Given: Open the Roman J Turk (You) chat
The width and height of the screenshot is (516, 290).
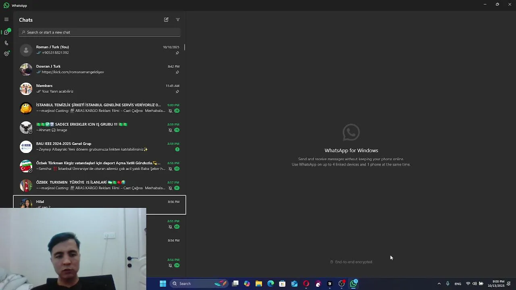Looking at the screenshot, I should click(x=99, y=50).
